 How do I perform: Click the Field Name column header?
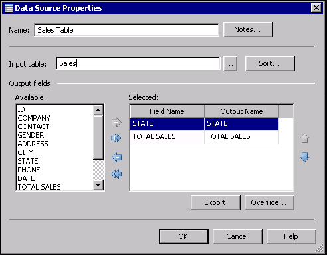pos(167,111)
